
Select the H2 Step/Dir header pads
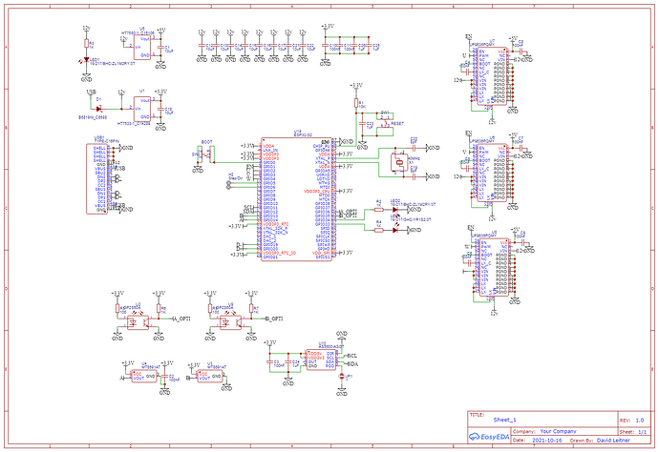(229, 185)
